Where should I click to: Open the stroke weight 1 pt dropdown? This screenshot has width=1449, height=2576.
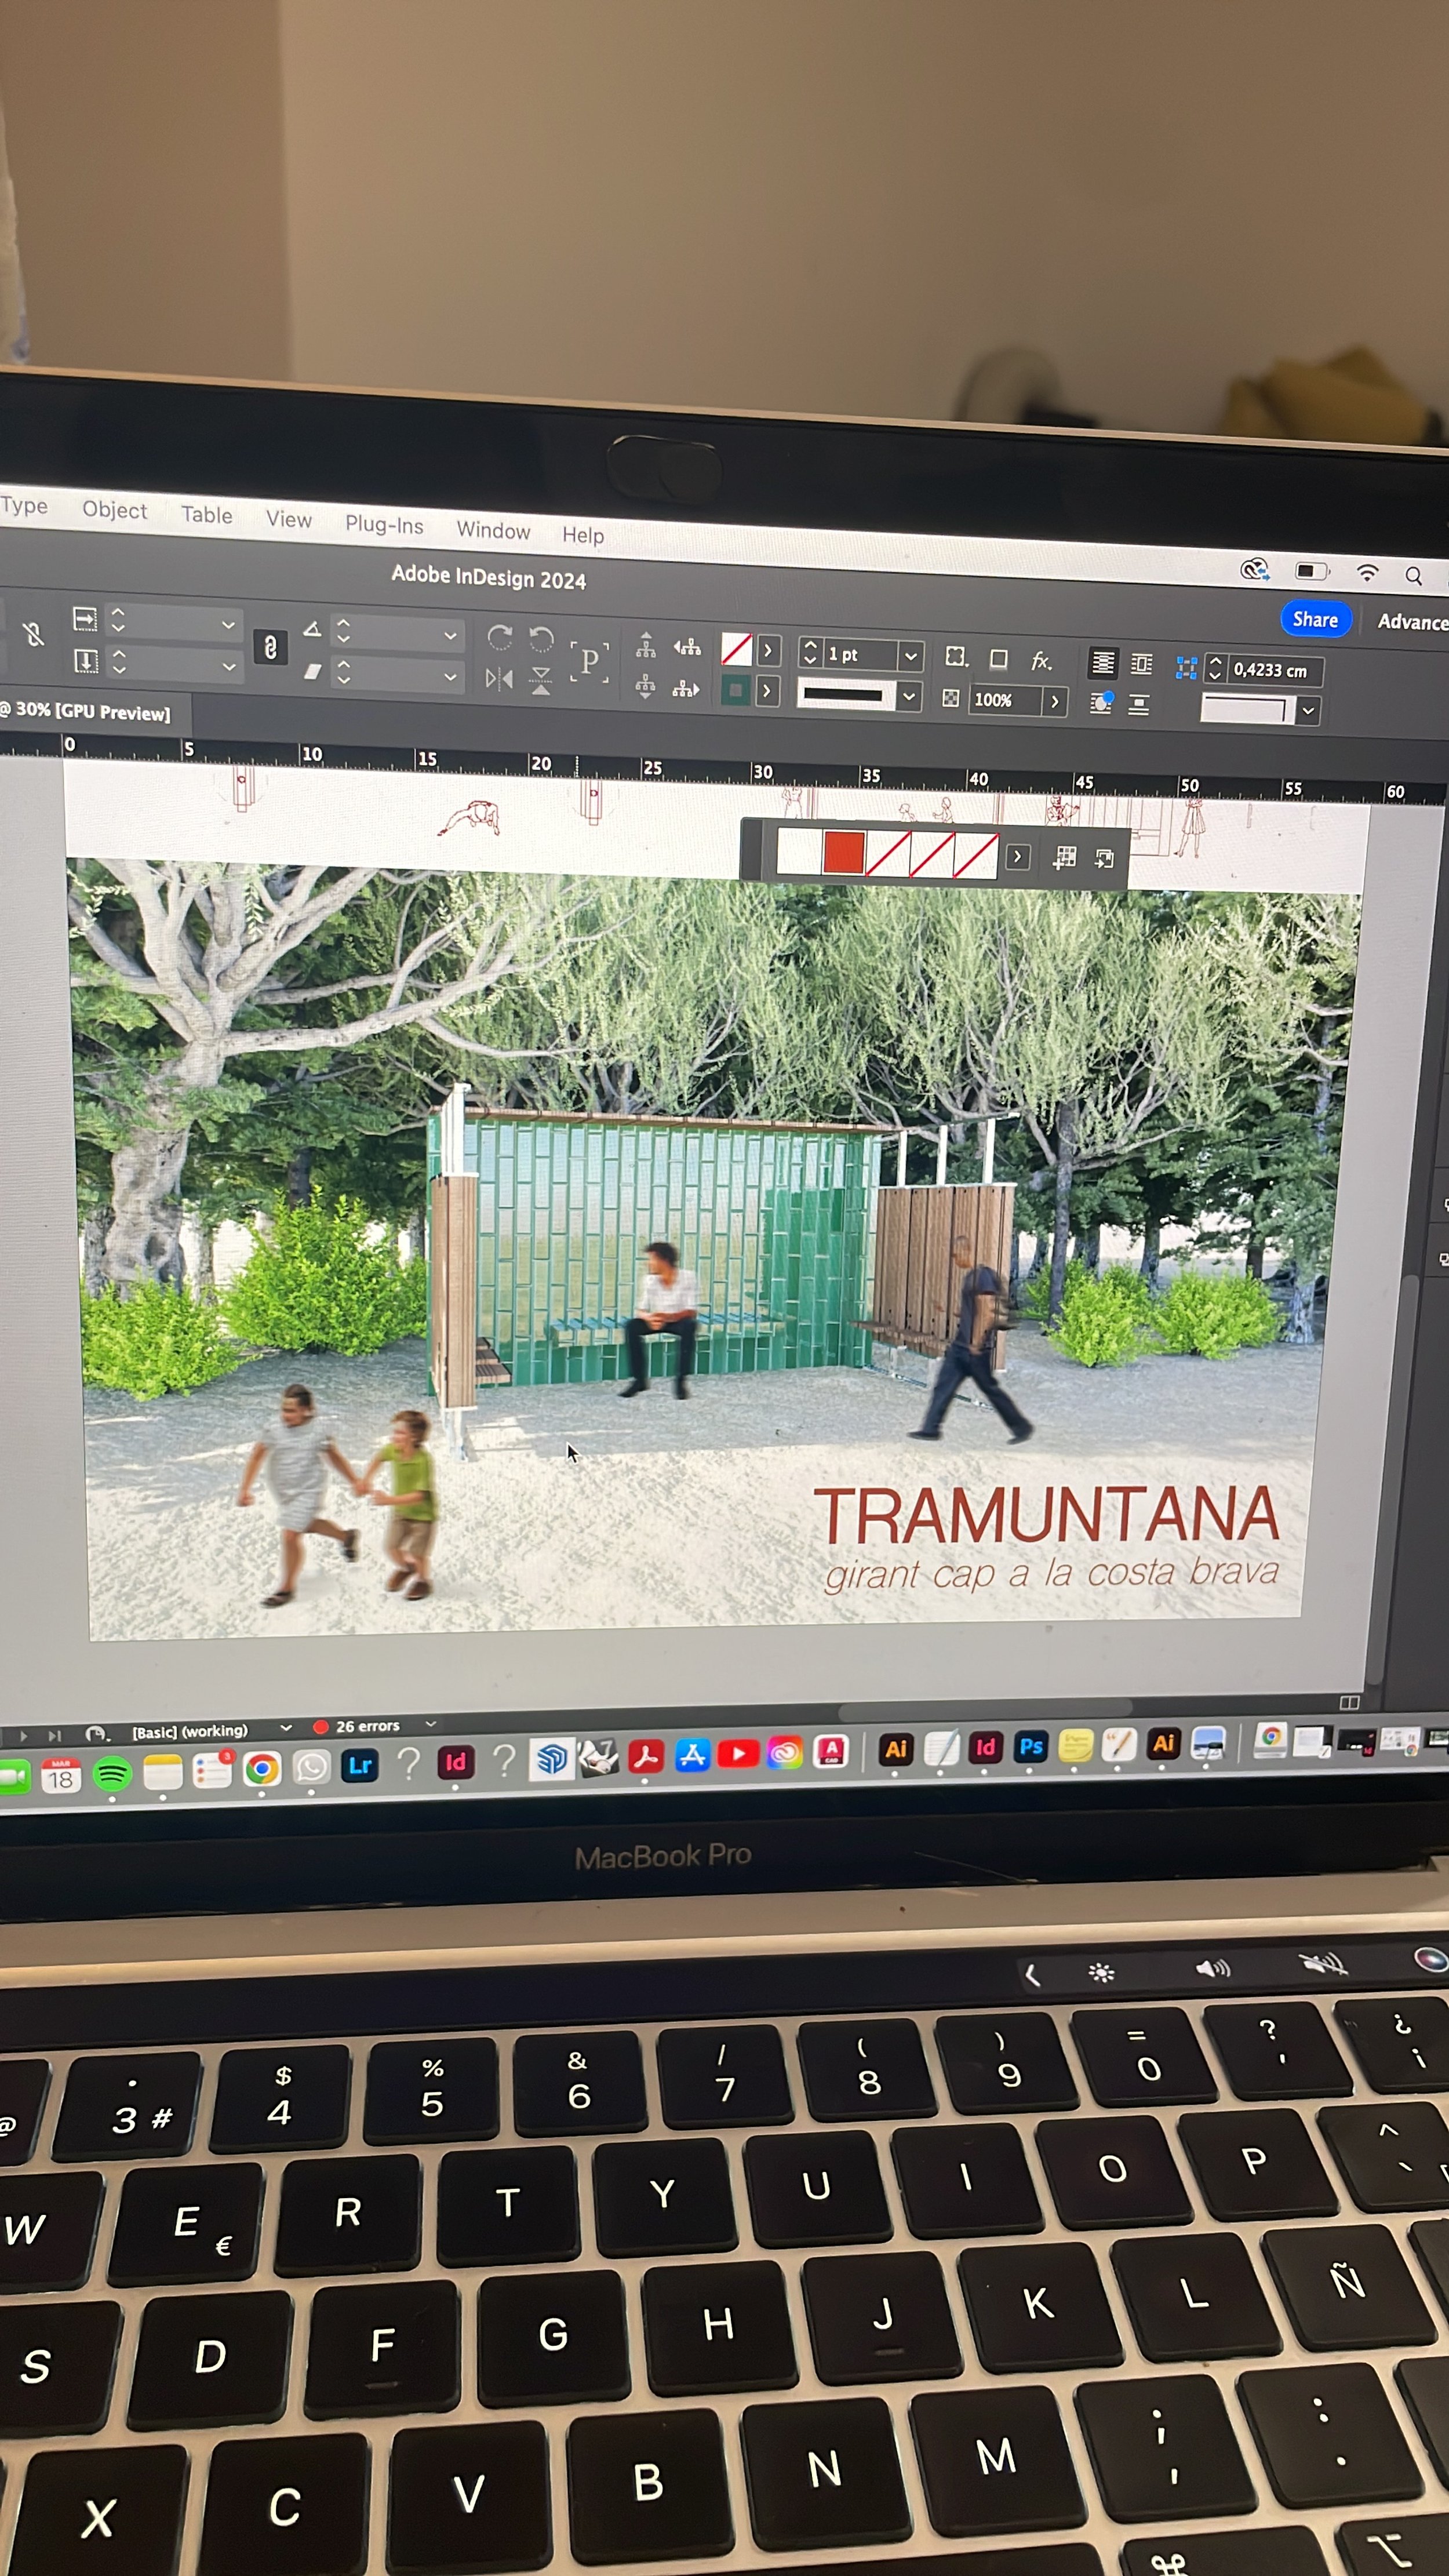point(910,656)
